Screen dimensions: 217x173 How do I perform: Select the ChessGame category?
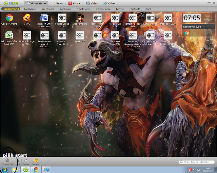click(x=103, y=9)
